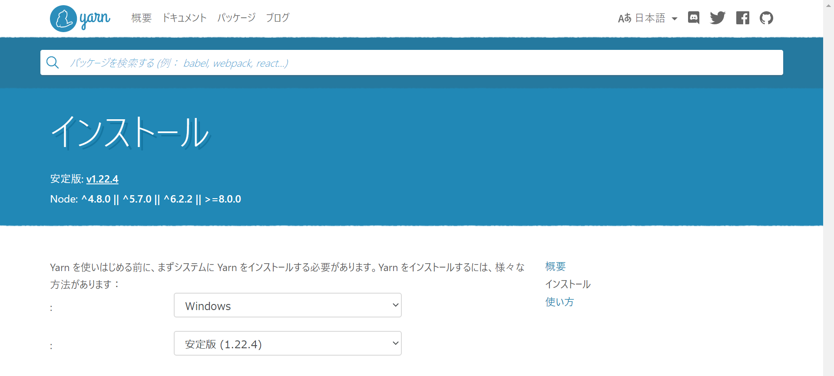Go to 概要 in the top navigation

(x=141, y=18)
